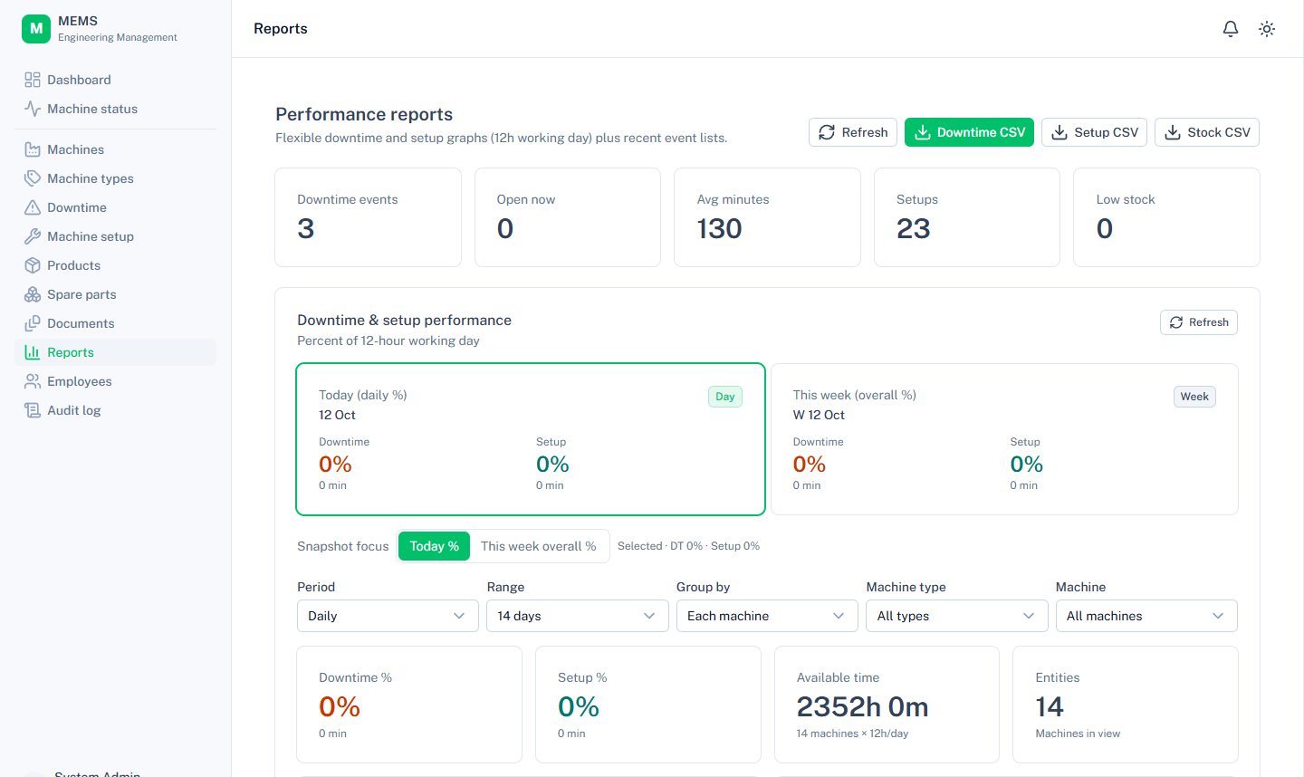The image size is (1304, 777).
Task: Click Avg minutes 130 stat card
Action: coord(767,217)
